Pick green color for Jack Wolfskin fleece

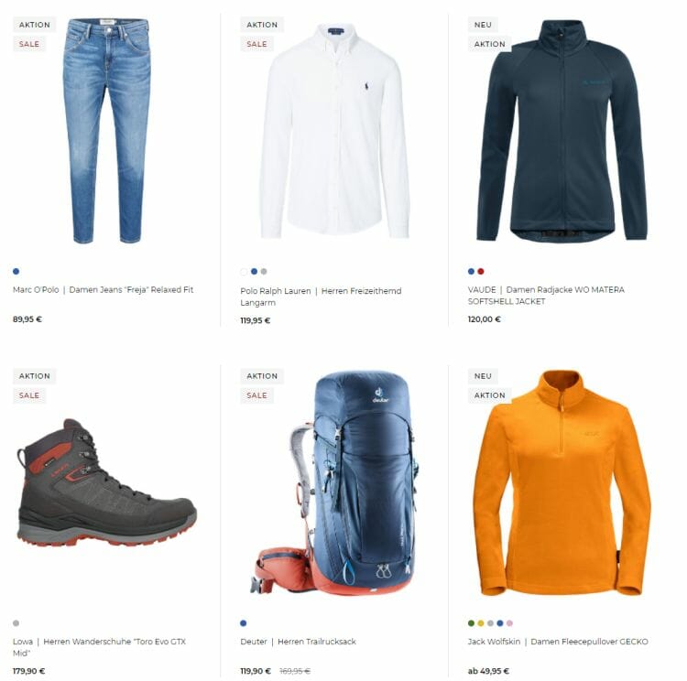471,623
